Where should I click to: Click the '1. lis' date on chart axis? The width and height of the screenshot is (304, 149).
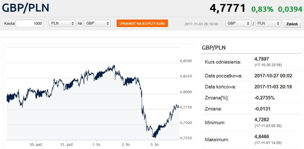point(96,145)
